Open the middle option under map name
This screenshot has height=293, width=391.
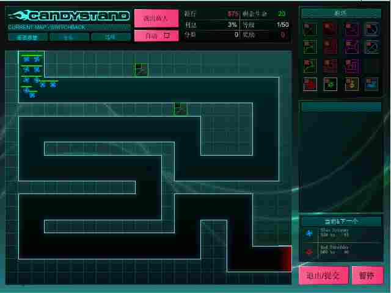pyautogui.click(x=69, y=37)
